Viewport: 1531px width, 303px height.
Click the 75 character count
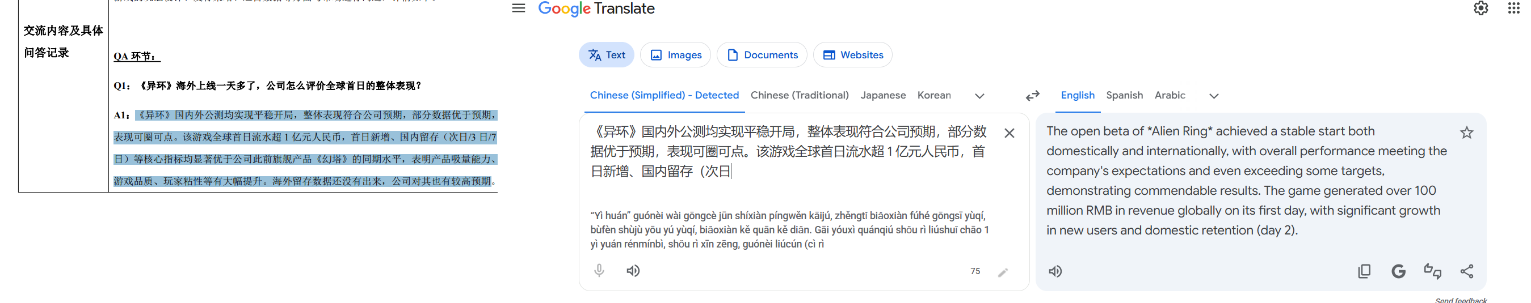click(975, 271)
